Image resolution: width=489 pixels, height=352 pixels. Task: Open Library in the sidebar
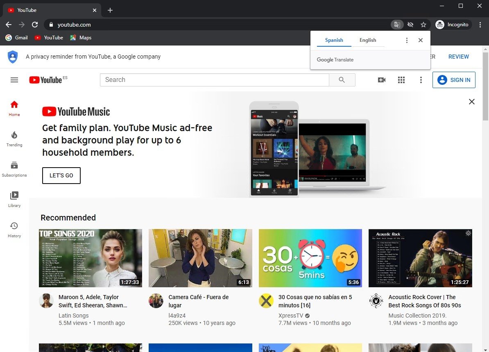(x=14, y=200)
